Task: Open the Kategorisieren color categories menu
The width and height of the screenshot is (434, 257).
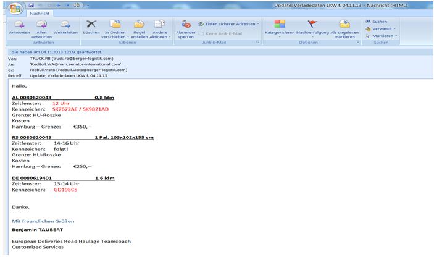Action: (280, 29)
